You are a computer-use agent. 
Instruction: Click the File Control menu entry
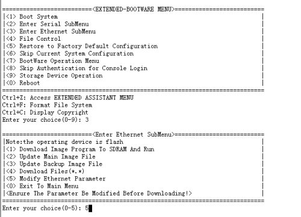(33, 39)
